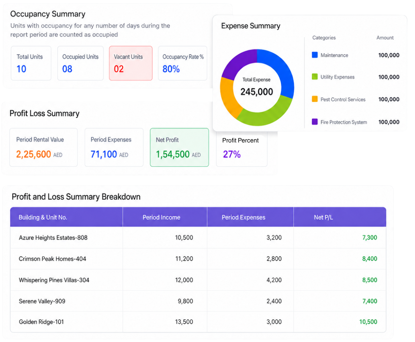Click the blue Maintenance legend swatch

315,55
